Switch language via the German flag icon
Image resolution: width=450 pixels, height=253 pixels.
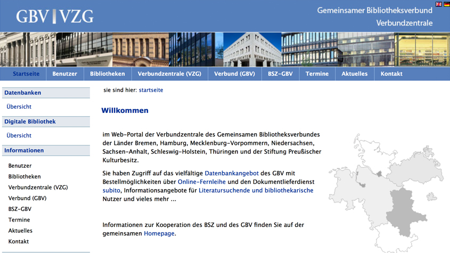point(447,4)
